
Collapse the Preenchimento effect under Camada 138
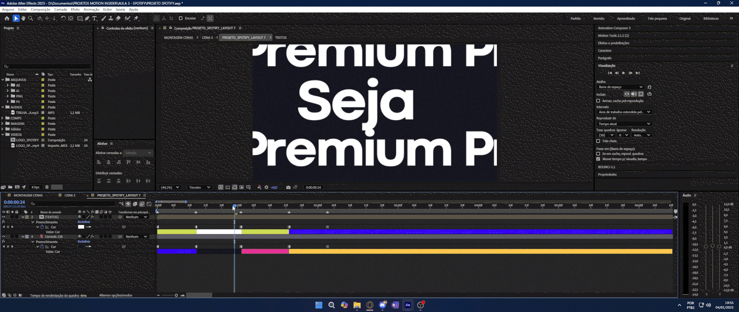33,242
